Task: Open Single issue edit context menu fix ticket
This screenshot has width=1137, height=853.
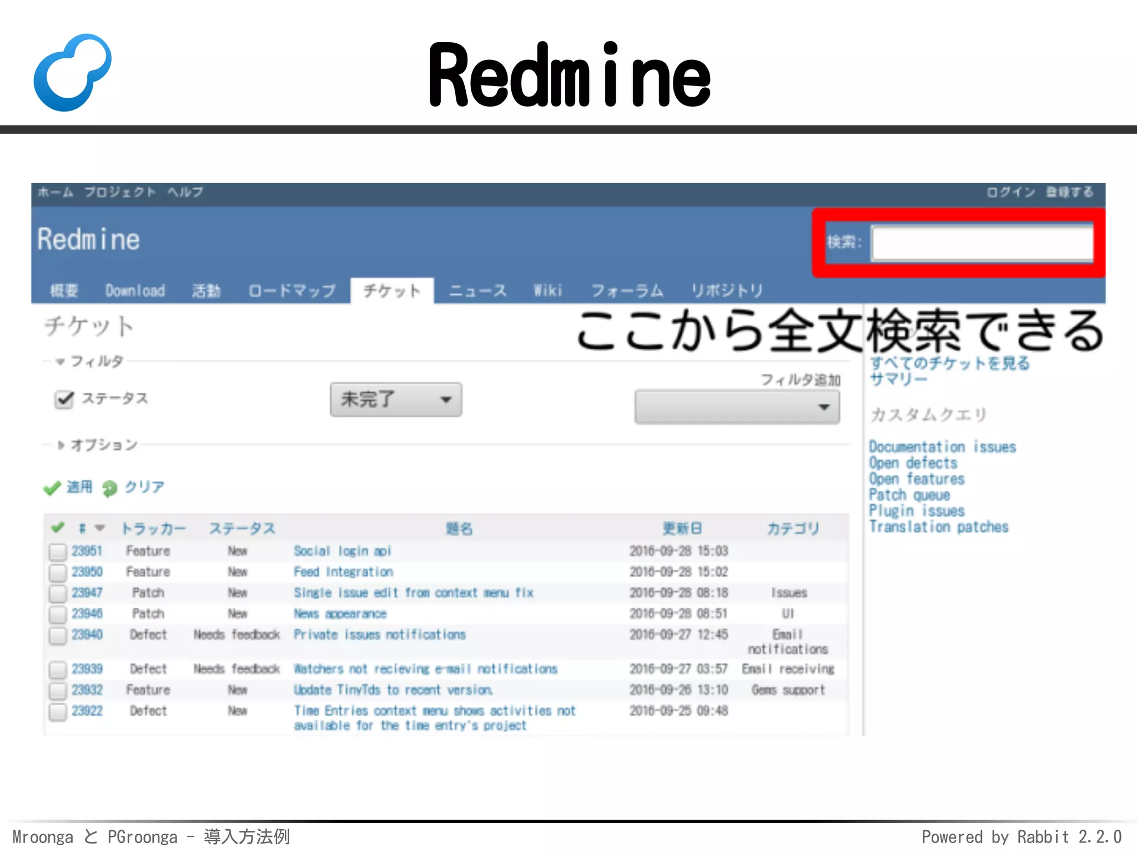Action: tap(414, 593)
